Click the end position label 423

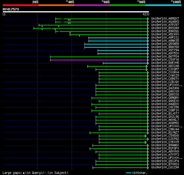click(x=145, y=14)
